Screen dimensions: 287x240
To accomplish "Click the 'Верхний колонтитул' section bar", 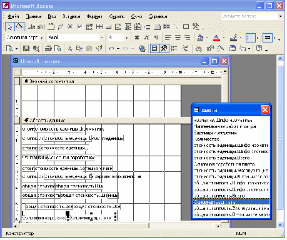I will [122, 81].
